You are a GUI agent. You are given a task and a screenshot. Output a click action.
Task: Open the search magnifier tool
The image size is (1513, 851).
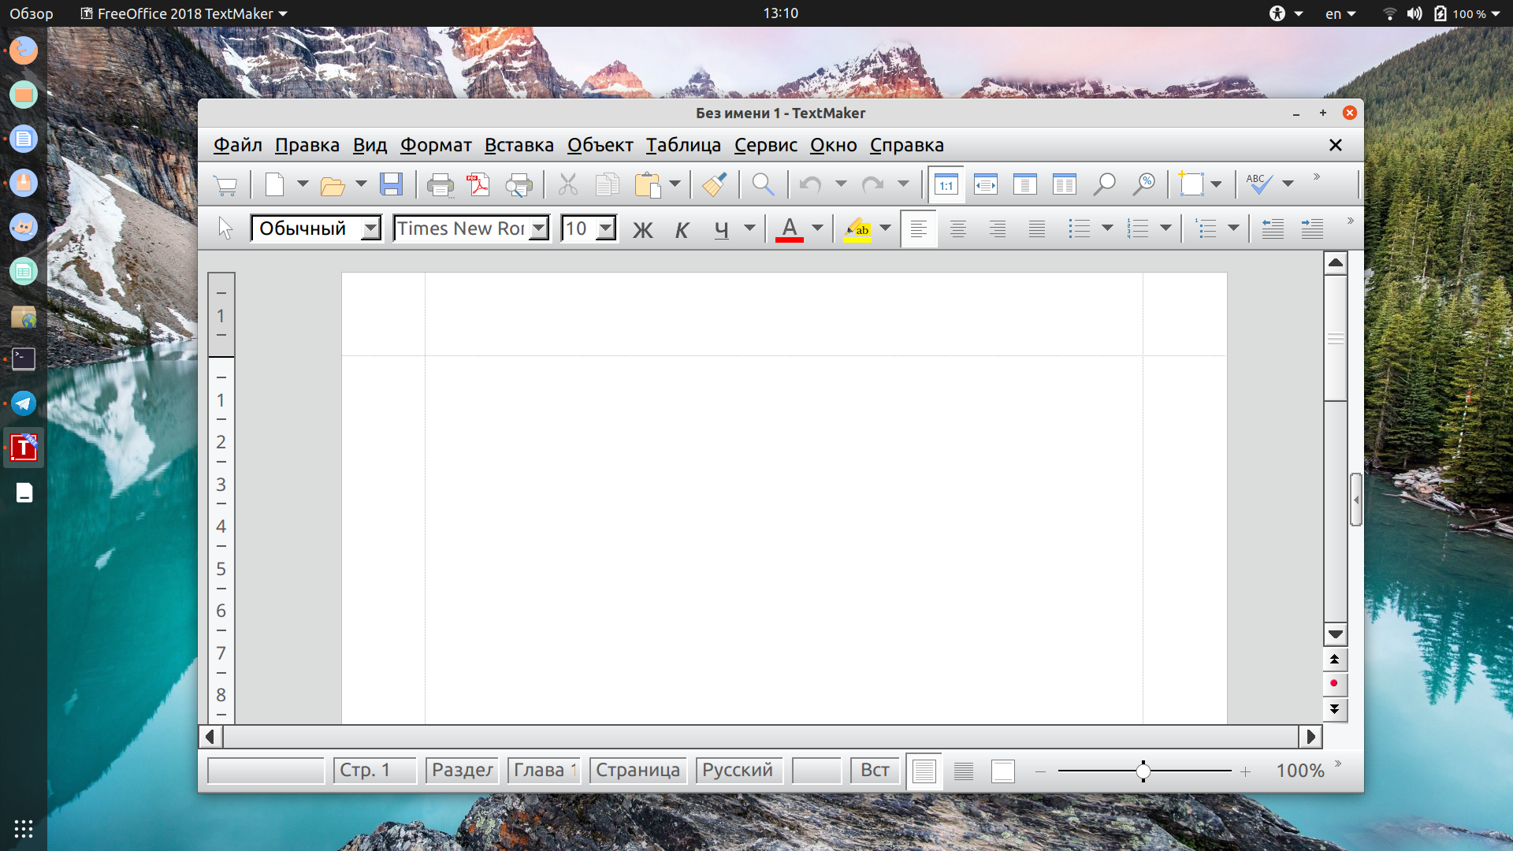(763, 184)
